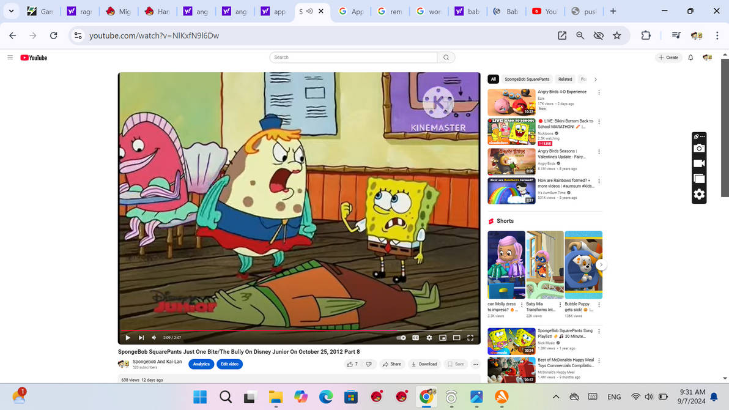Enable subtitles with the CC icon
The image size is (729, 410).
[x=415, y=337]
